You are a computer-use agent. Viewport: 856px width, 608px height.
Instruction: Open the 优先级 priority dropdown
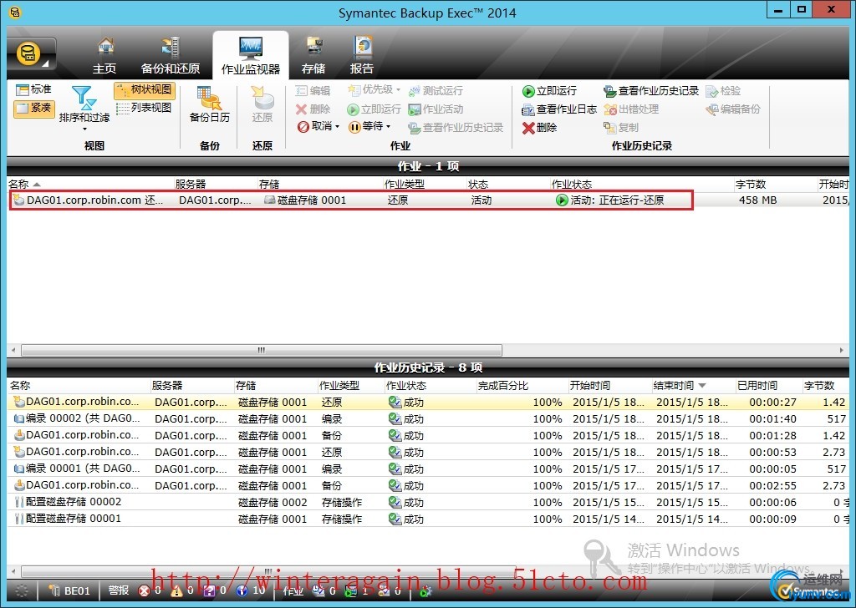374,89
